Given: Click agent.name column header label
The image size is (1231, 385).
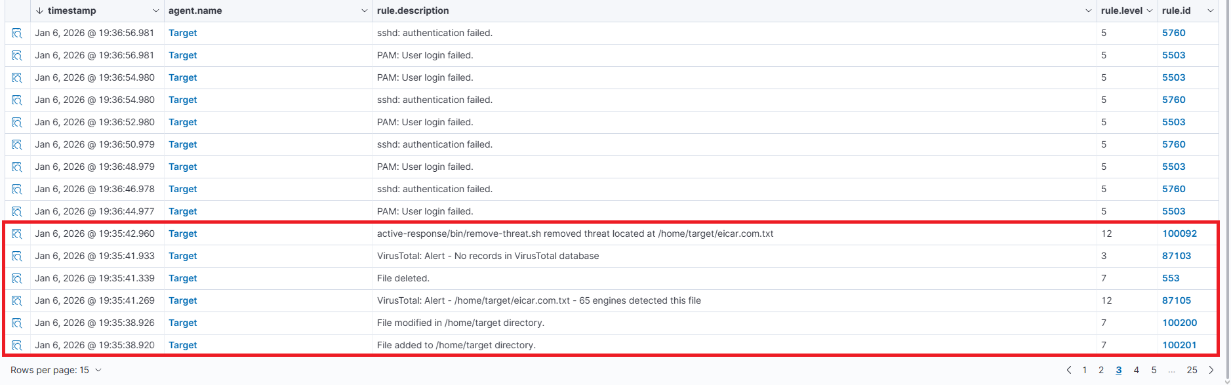Looking at the screenshot, I should coord(195,10).
